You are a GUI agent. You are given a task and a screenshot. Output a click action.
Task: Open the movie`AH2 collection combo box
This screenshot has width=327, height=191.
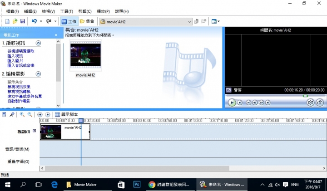(x=146, y=22)
